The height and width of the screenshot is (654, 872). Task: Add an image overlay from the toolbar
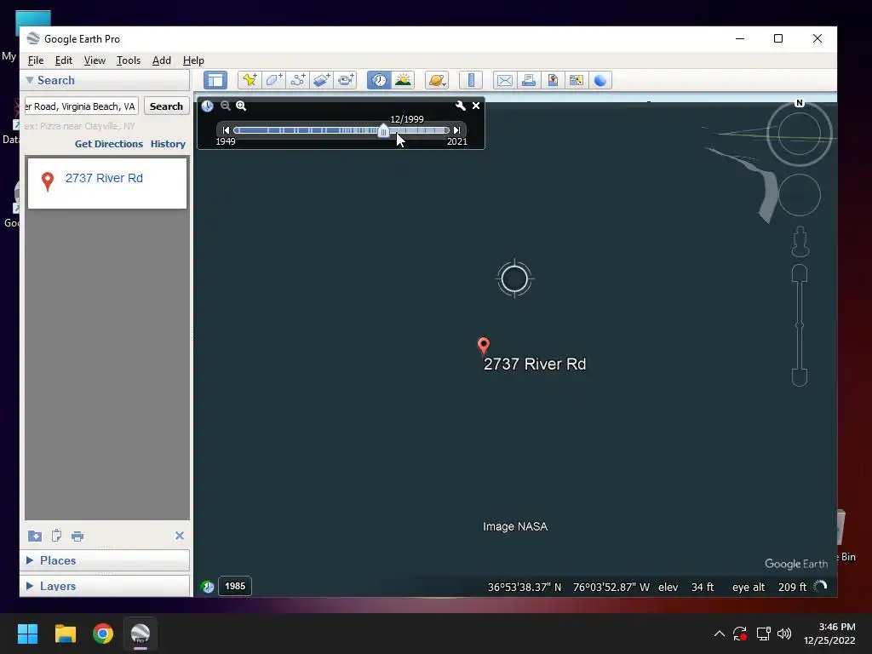[321, 80]
